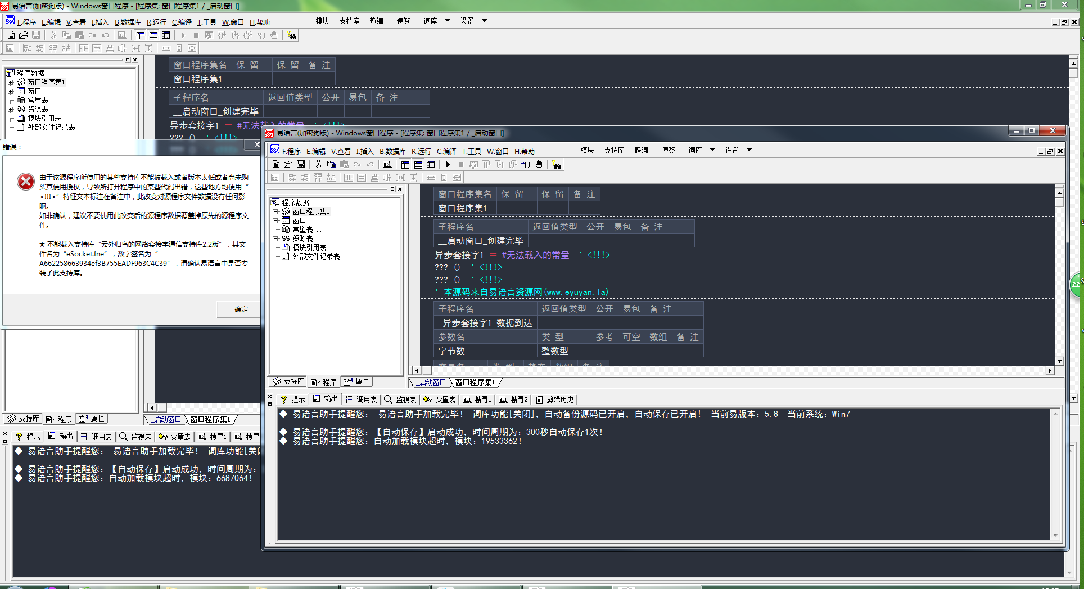Pin the front window's tree side panel
The width and height of the screenshot is (1084, 589).
tap(392, 189)
